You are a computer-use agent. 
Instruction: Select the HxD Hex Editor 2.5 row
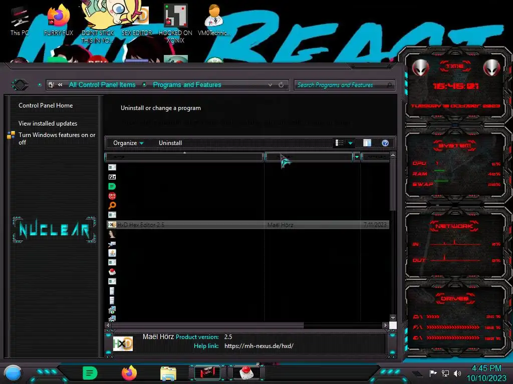tap(248, 224)
